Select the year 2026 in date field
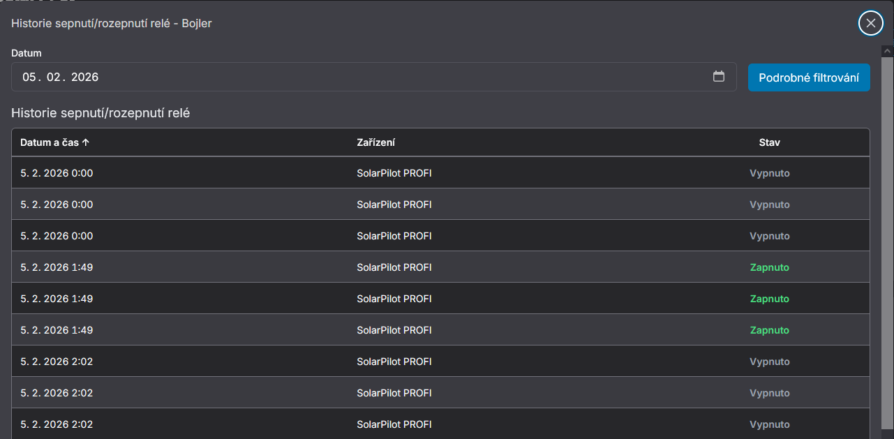 click(84, 77)
